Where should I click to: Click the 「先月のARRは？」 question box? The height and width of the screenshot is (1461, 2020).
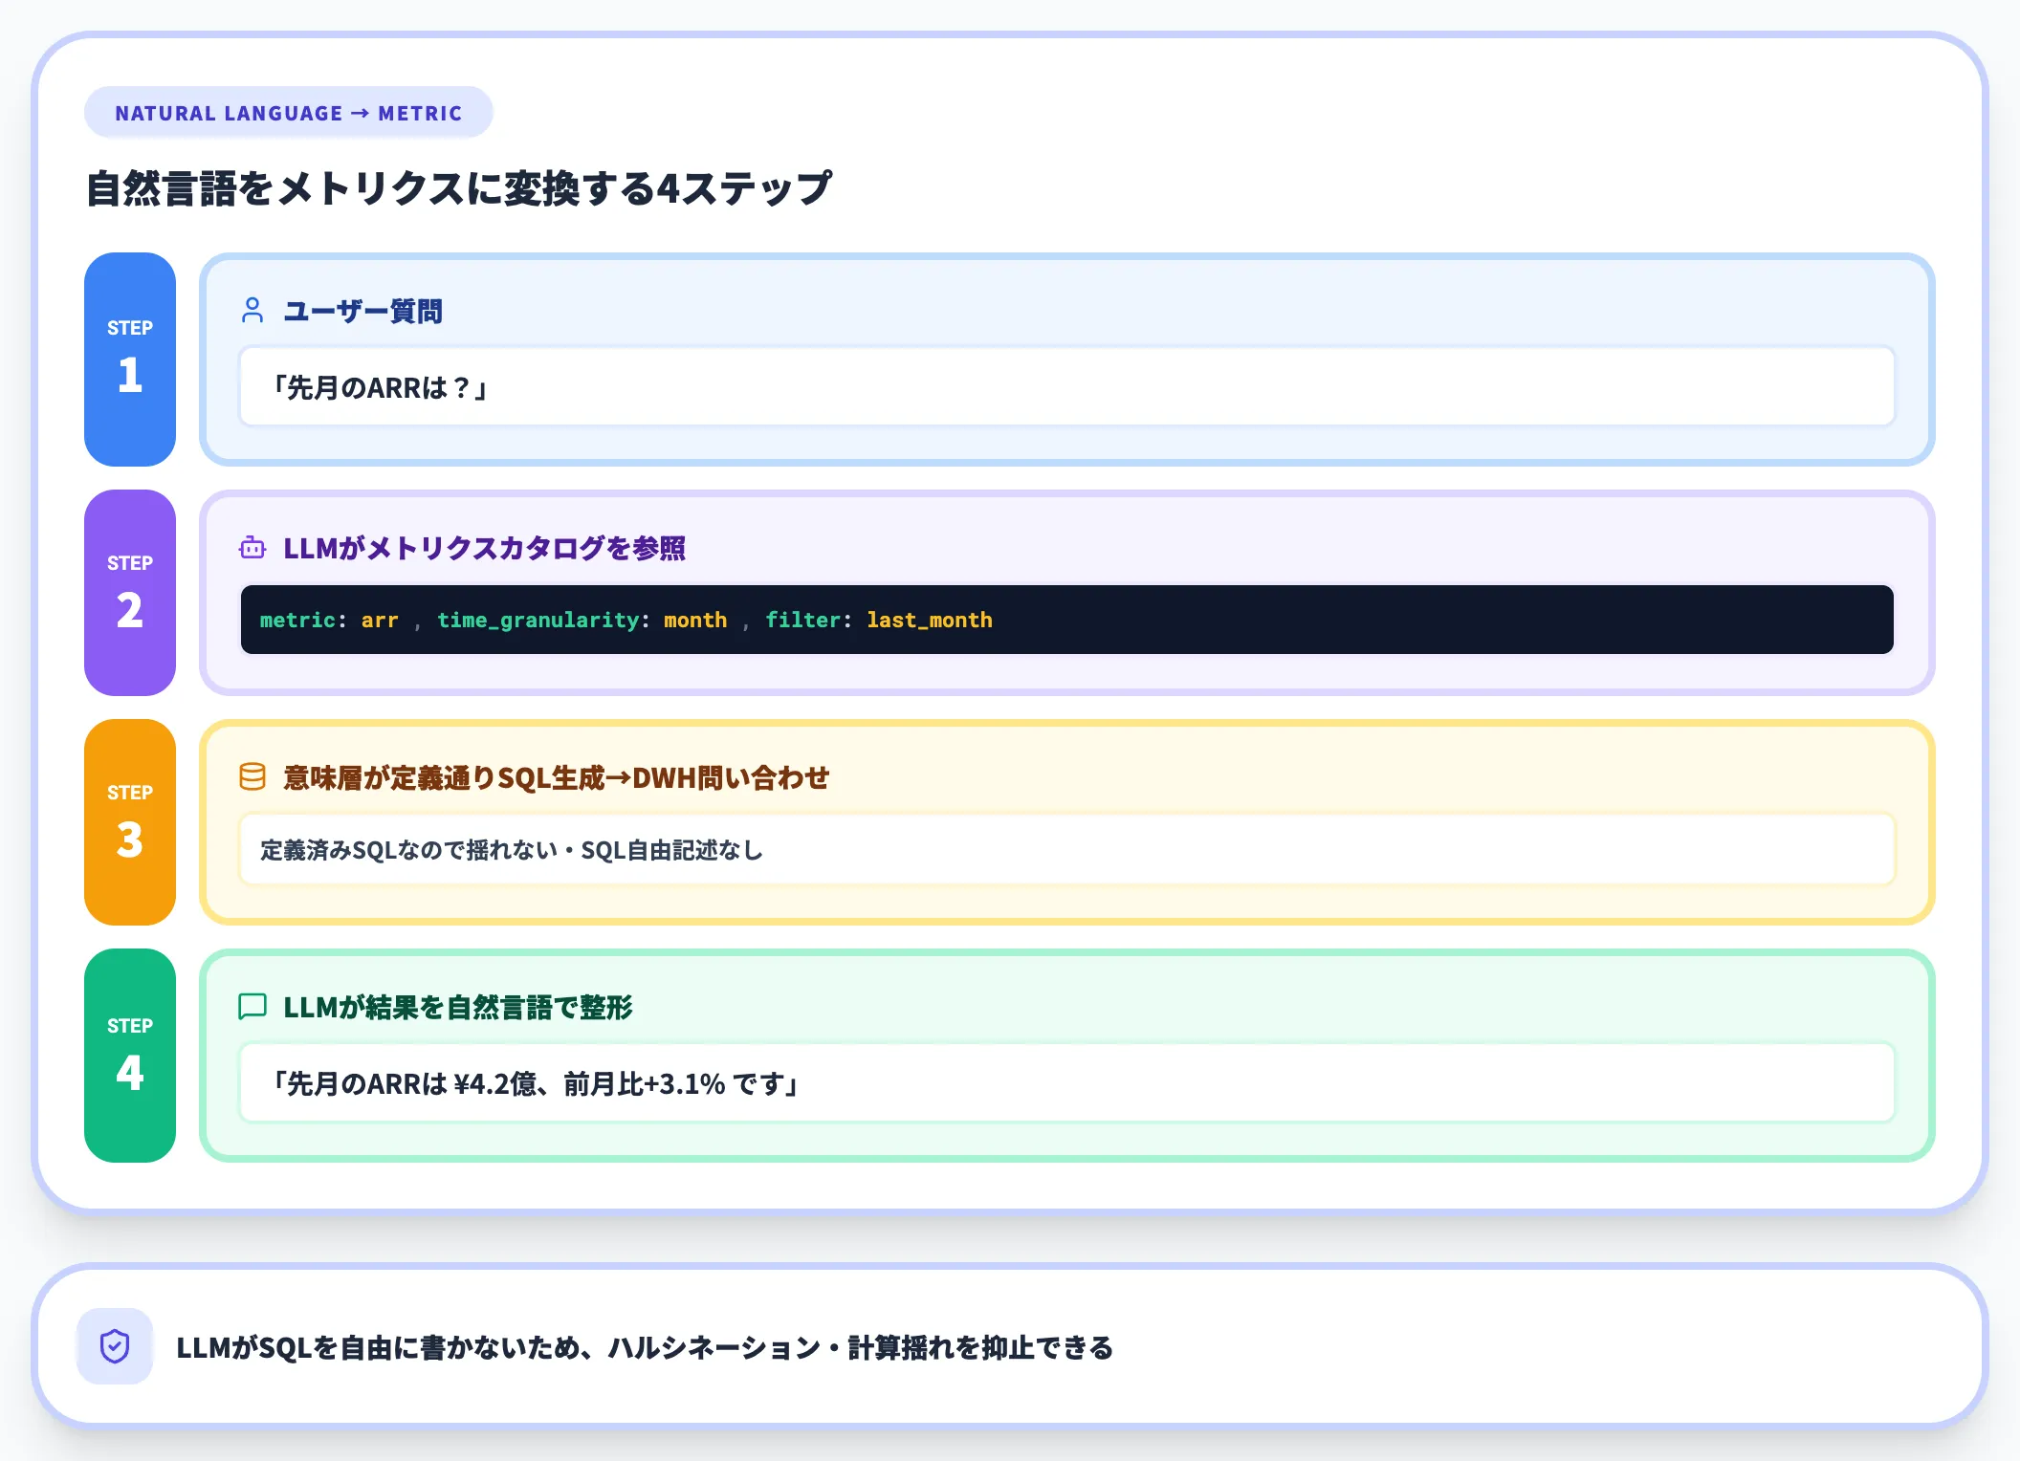(x=1066, y=387)
